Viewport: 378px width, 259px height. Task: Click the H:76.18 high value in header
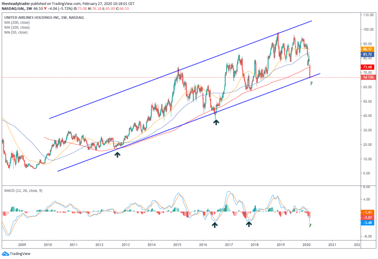tap(94, 9)
